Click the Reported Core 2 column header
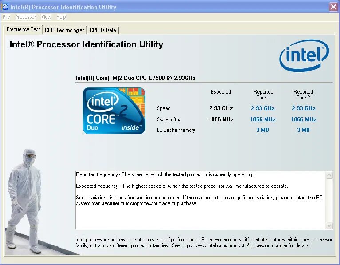 pyautogui.click(x=303, y=95)
